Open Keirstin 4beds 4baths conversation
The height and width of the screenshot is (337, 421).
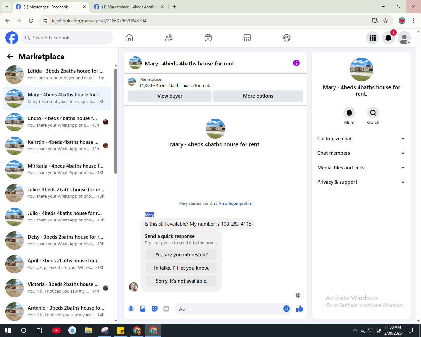tap(57, 145)
